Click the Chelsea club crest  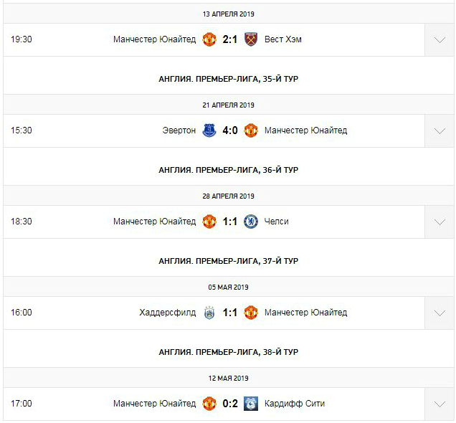click(251, 222)
